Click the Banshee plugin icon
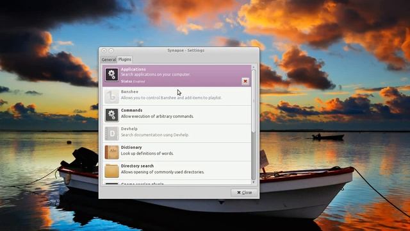Screen dimensions: 410x231 111,96
